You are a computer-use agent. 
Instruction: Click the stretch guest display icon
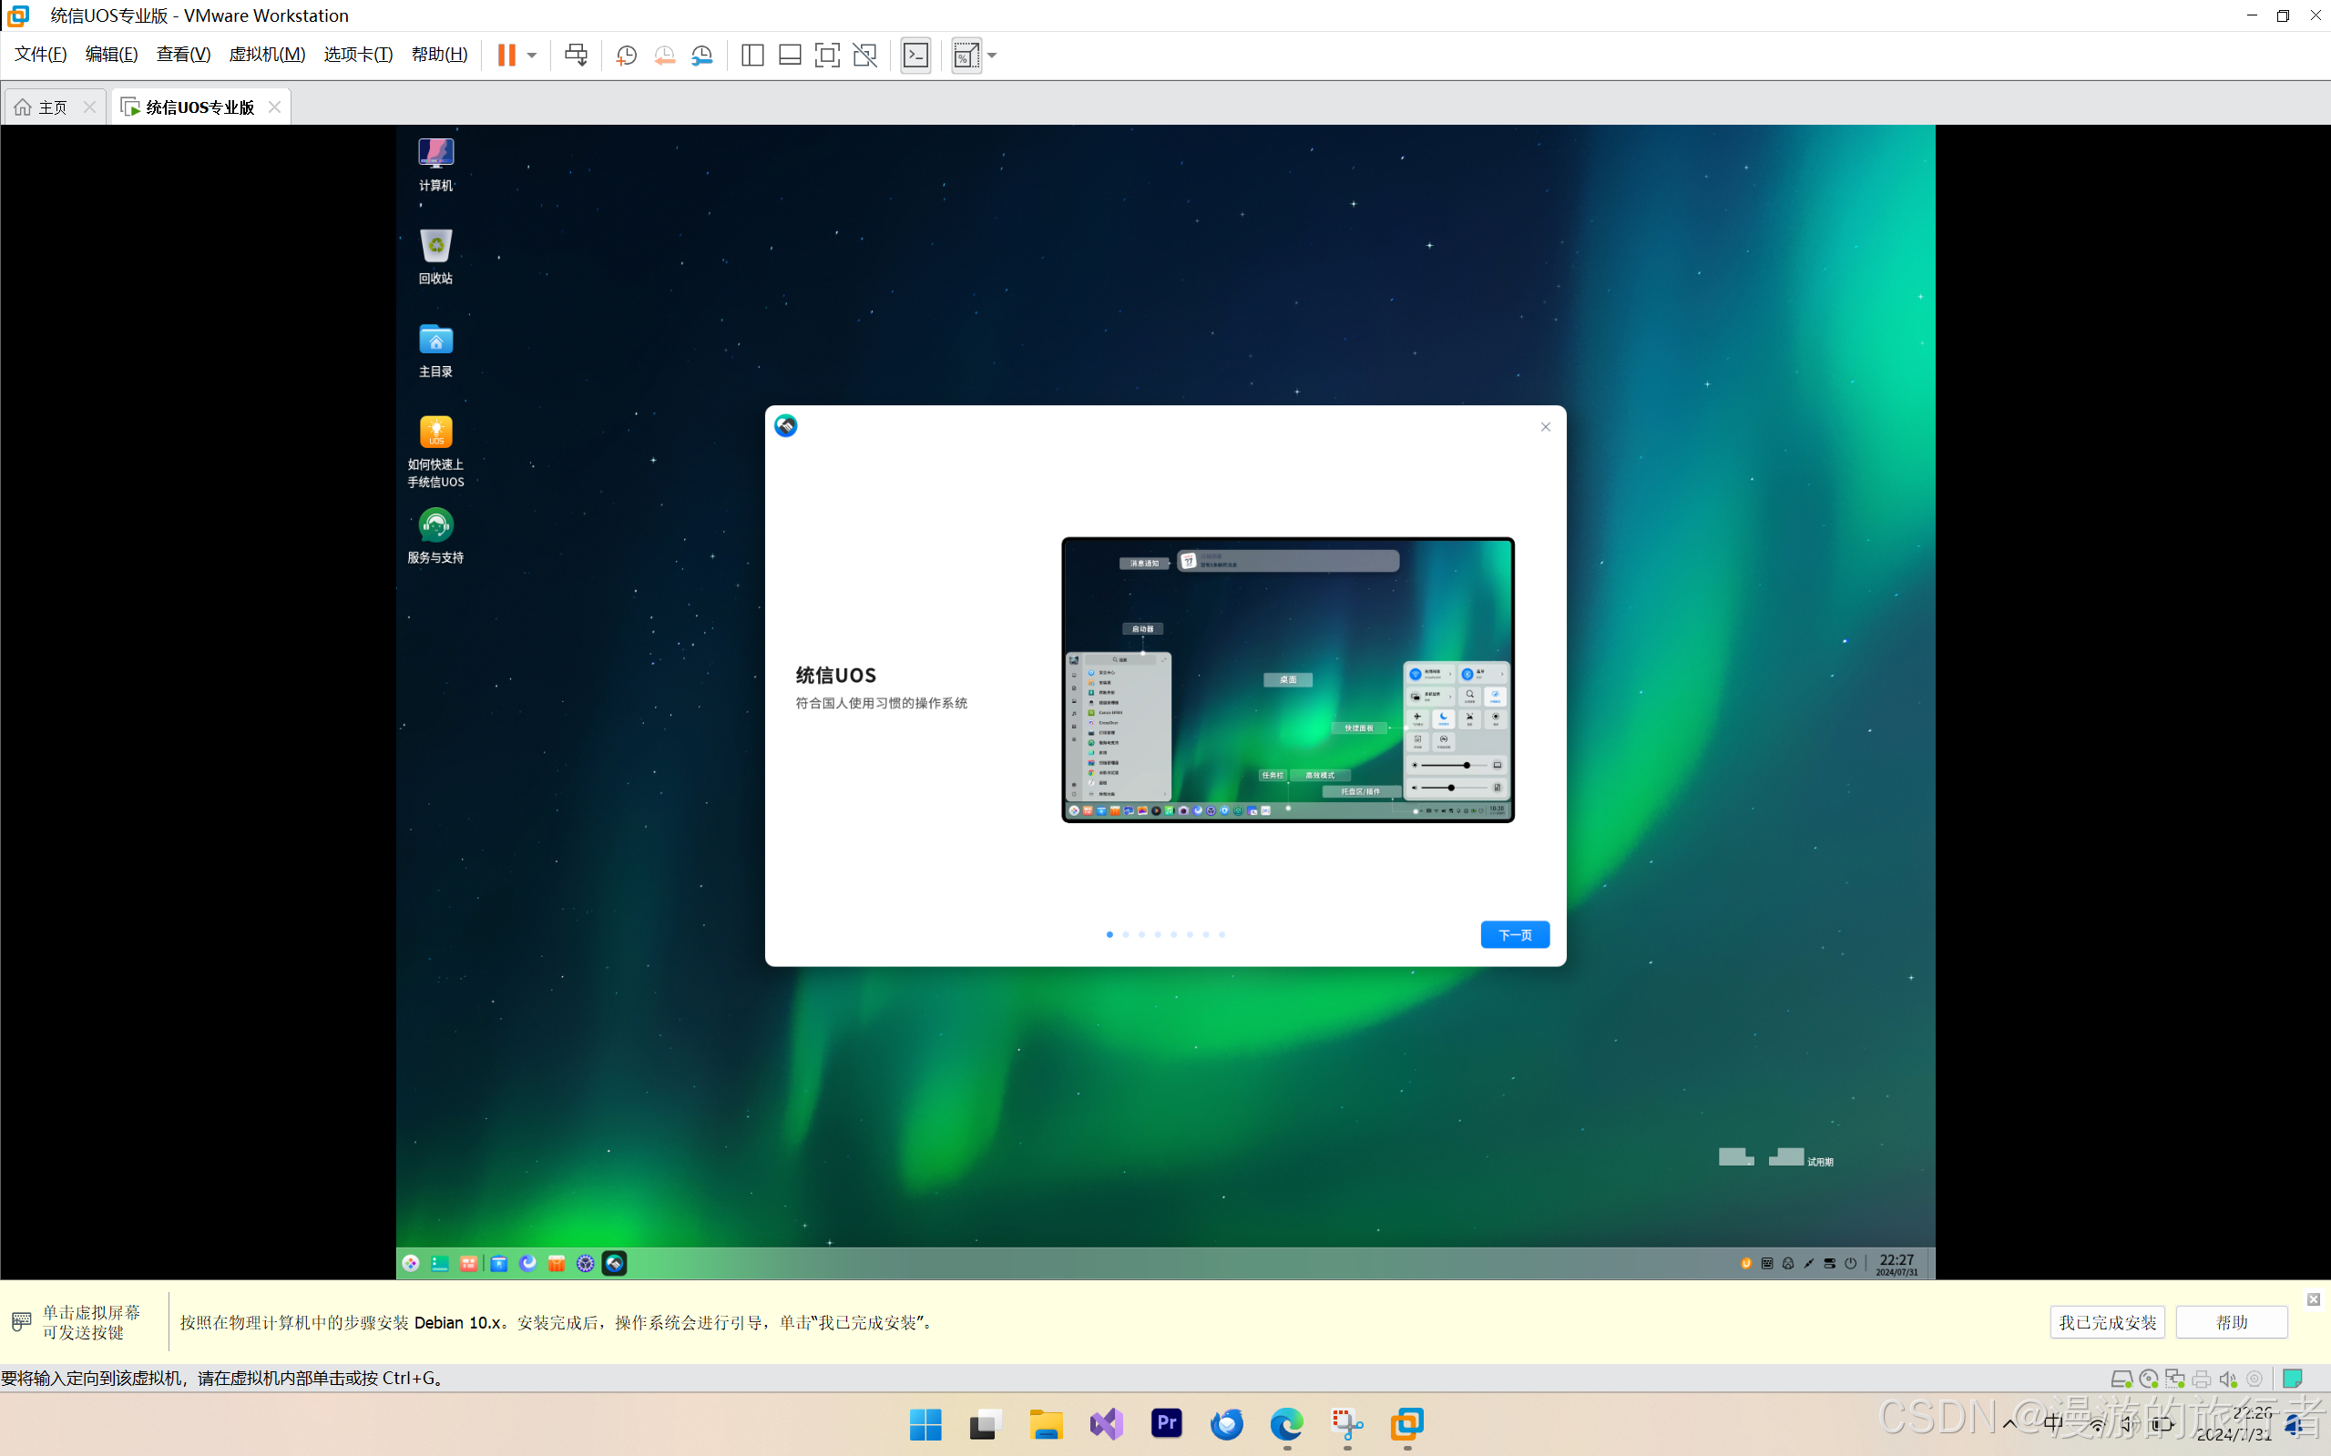pyautogui.click(x=966, y=56)
